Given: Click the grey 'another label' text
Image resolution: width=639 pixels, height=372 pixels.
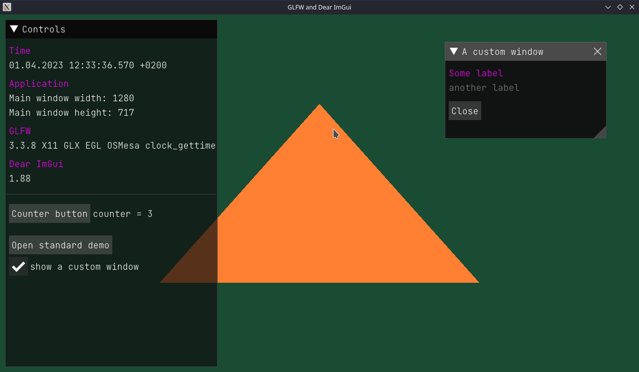Looking at the screenshot, I should click(x=484, y=88).
